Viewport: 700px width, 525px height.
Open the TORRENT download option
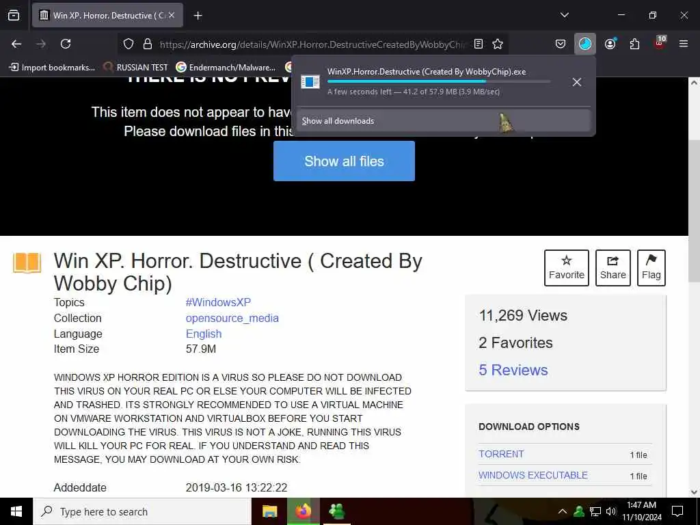coord(501,454)
